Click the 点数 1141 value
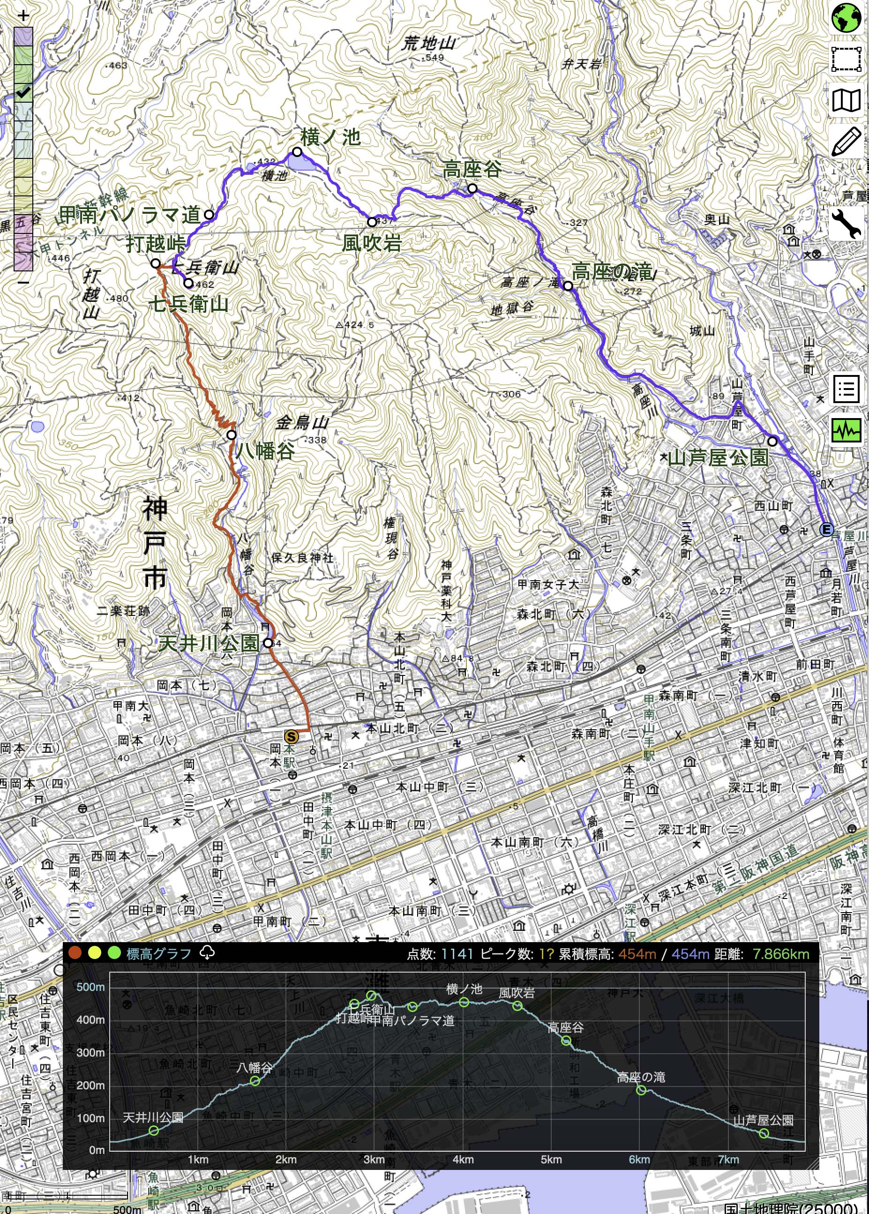869x1214 pixels. [x=458, y=953]
